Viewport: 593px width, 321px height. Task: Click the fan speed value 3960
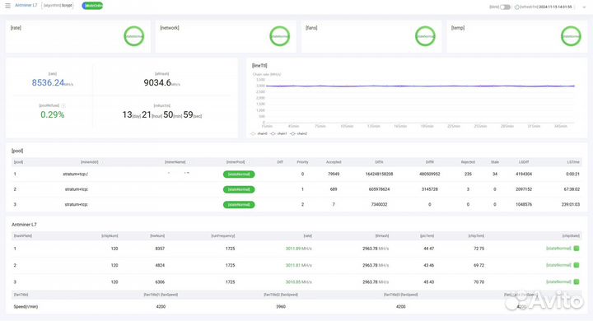pyautogui.click(x=281, y=307)
